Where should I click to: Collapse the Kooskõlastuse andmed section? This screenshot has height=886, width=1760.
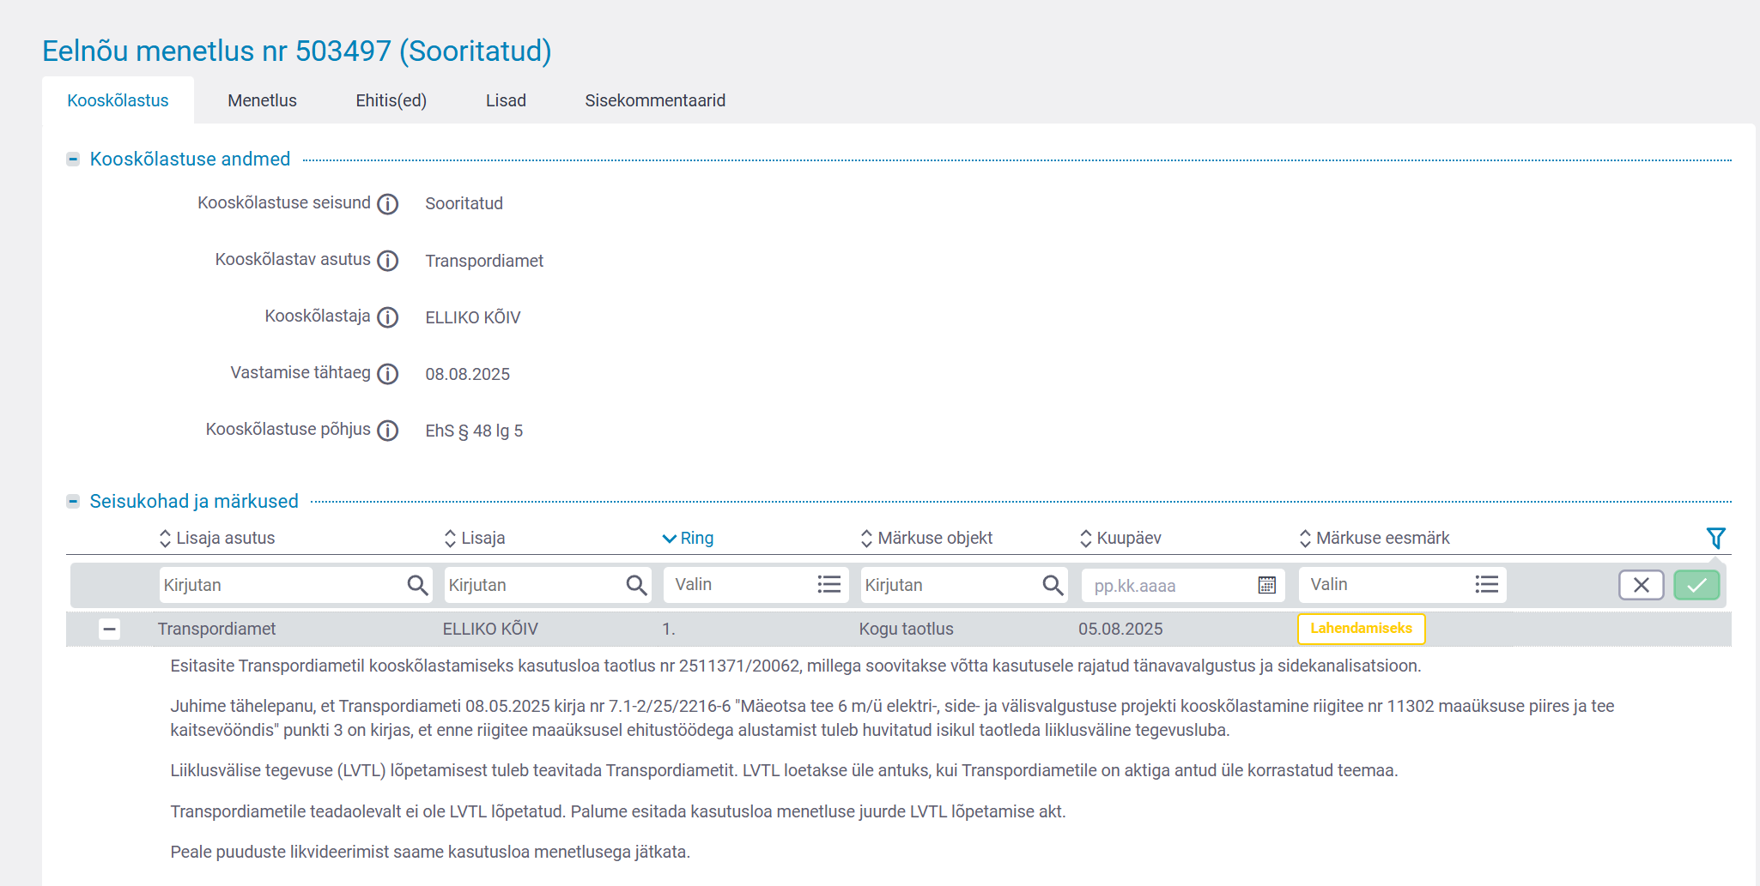point(73,160)
